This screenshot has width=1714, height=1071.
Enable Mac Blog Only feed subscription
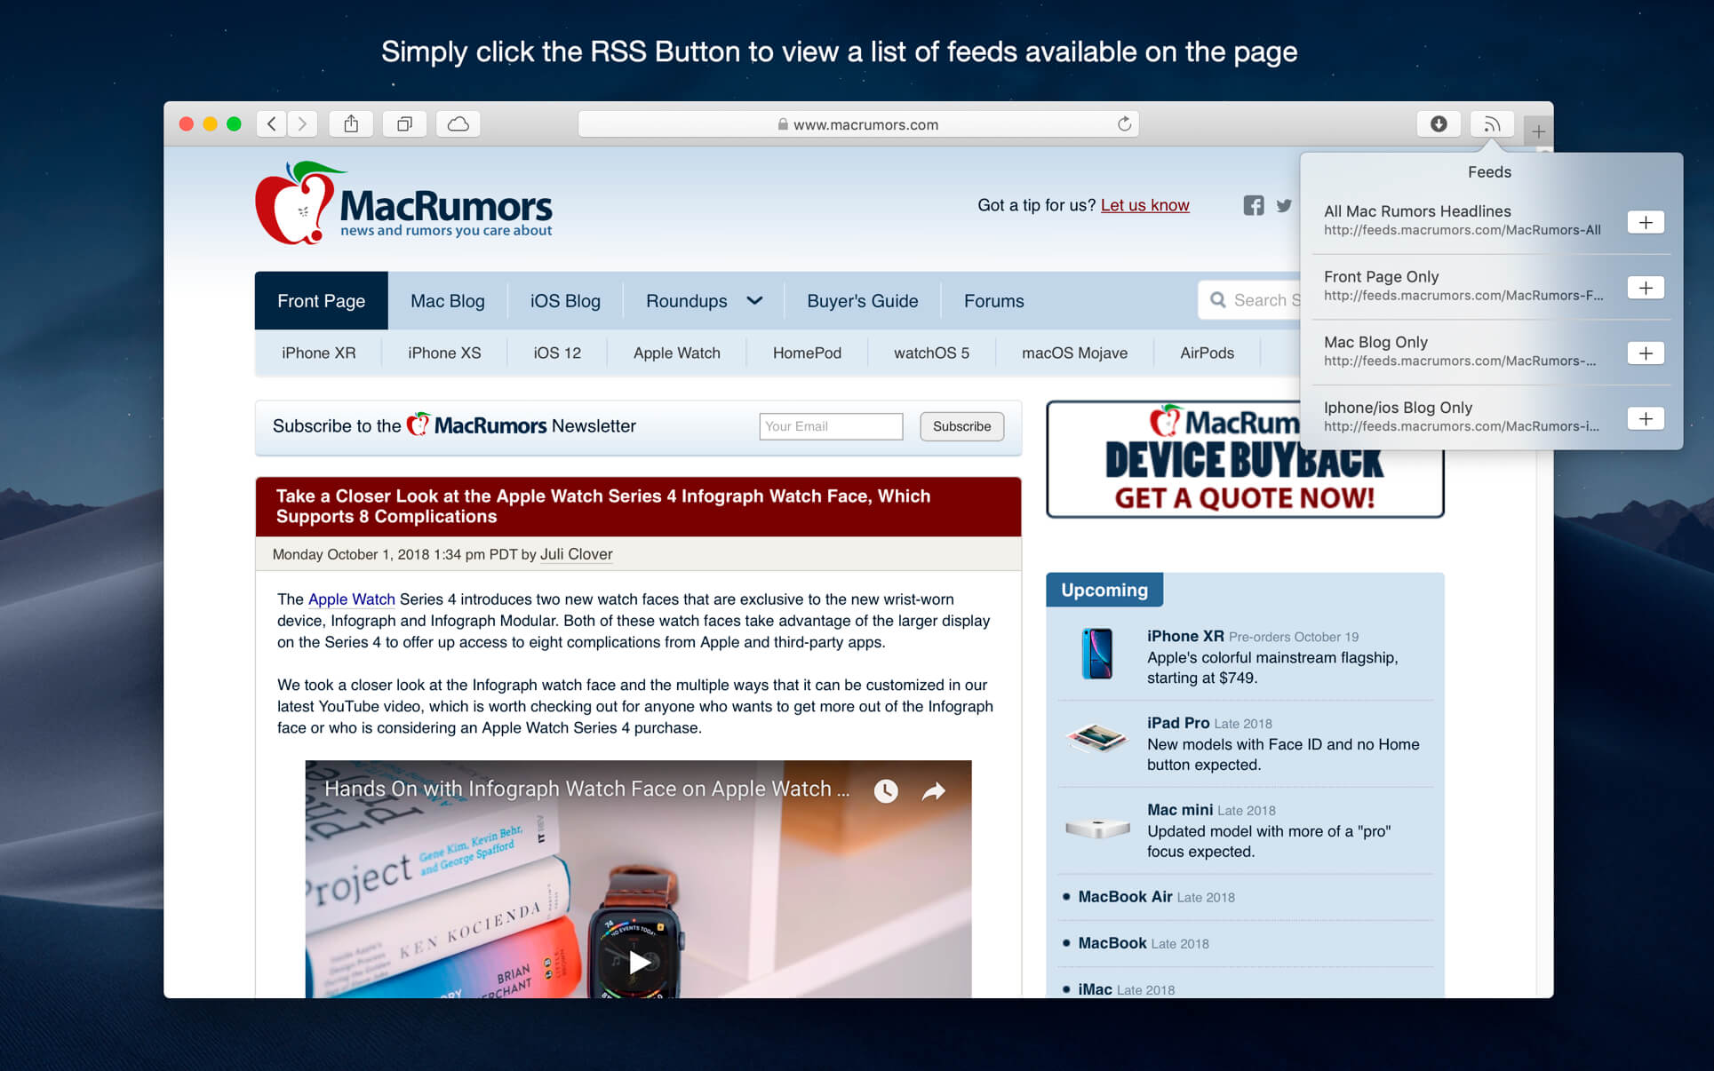tap(1648, 353)
